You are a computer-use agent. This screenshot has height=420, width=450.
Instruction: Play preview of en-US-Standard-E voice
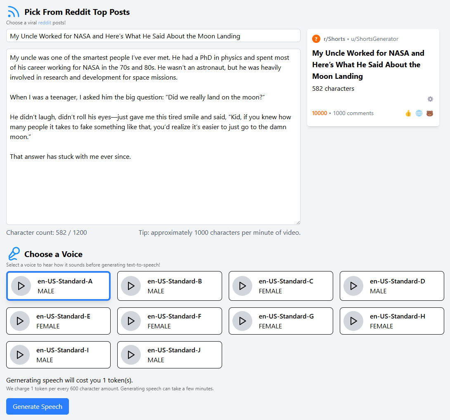[x=20, y=321]
